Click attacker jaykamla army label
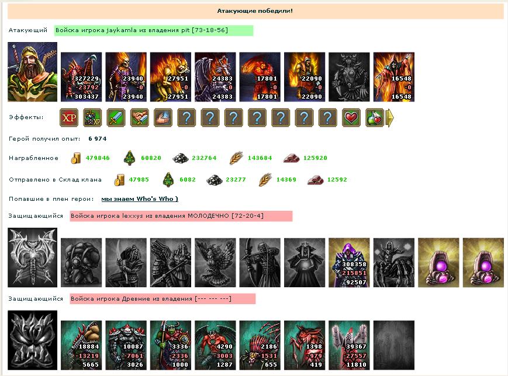This screenshot has width=508, height=376. coord(154,30)
